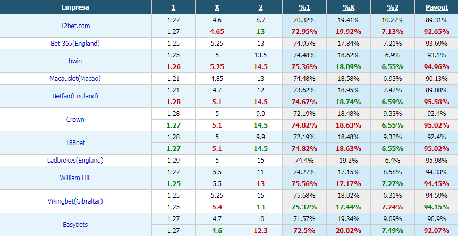
Task: Open the 188bet bookmaker link
Action: [75, 142]
